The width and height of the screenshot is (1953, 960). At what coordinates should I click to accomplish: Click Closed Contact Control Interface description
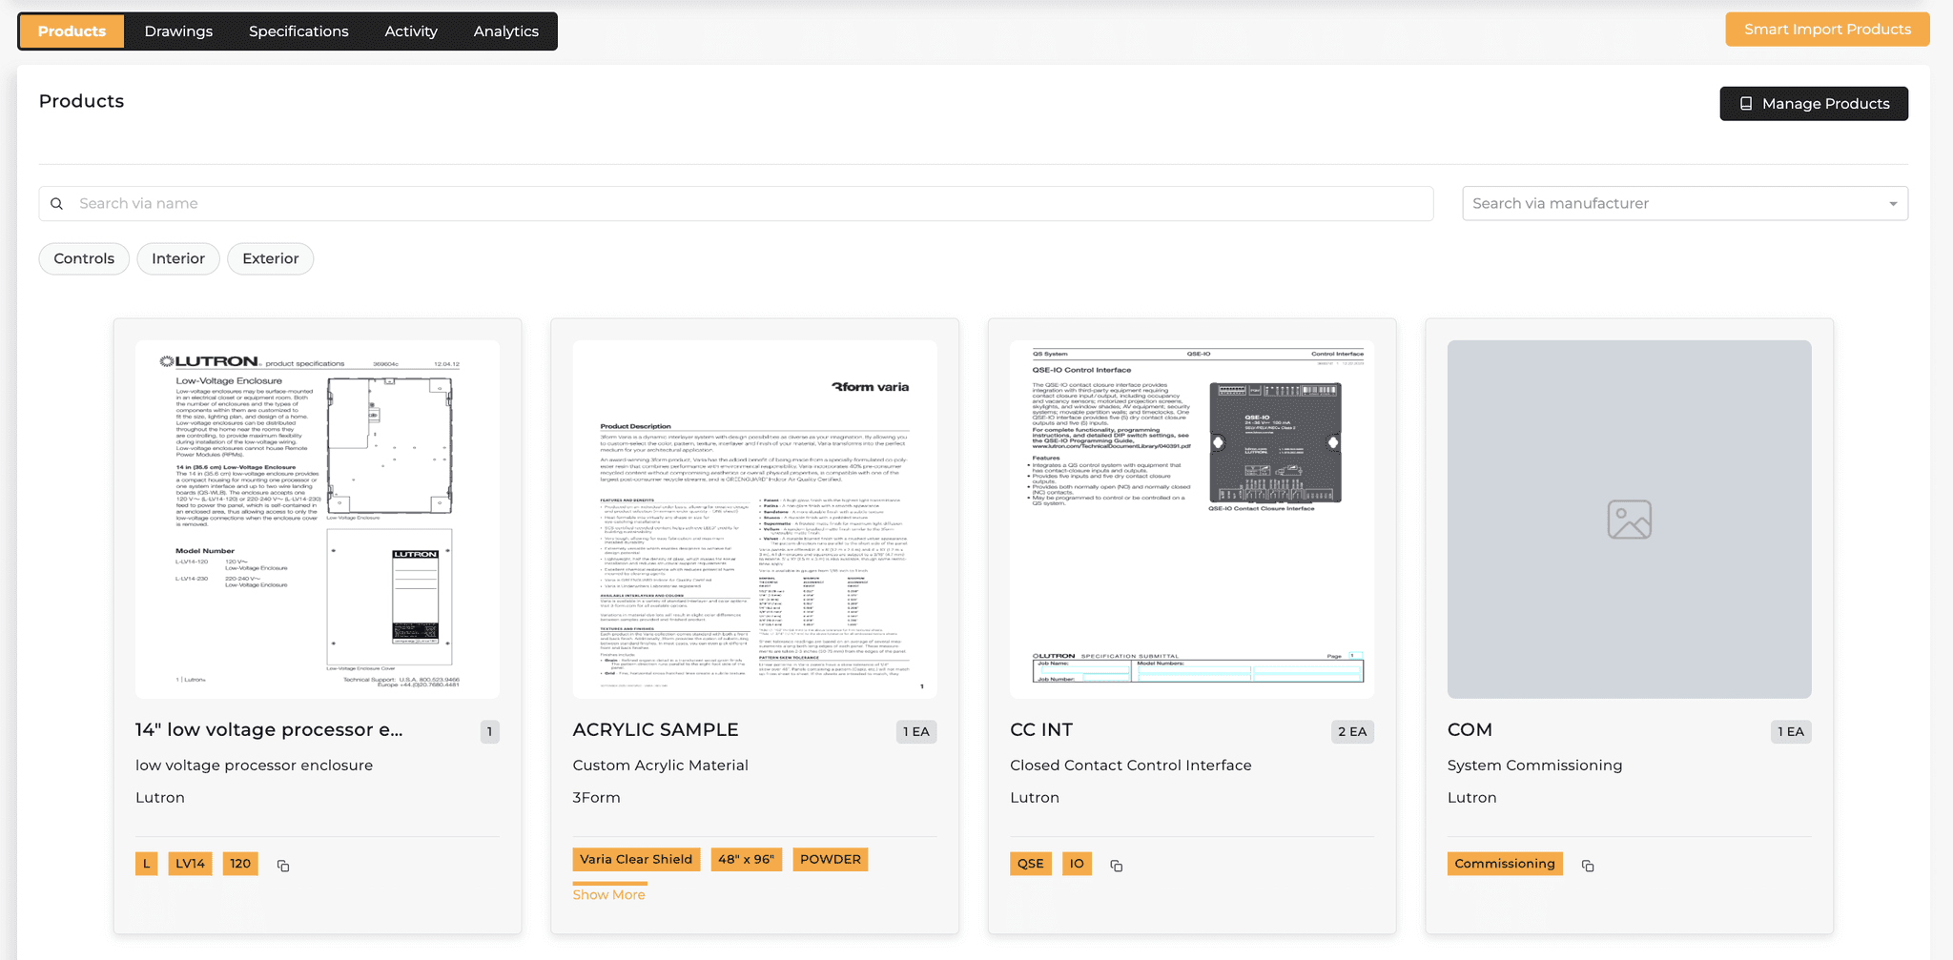click(1131, 765)
